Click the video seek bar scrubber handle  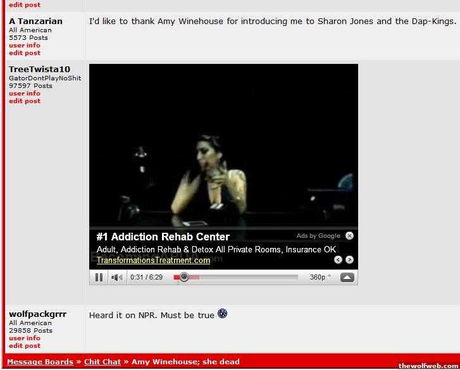[x=183, y=277]
